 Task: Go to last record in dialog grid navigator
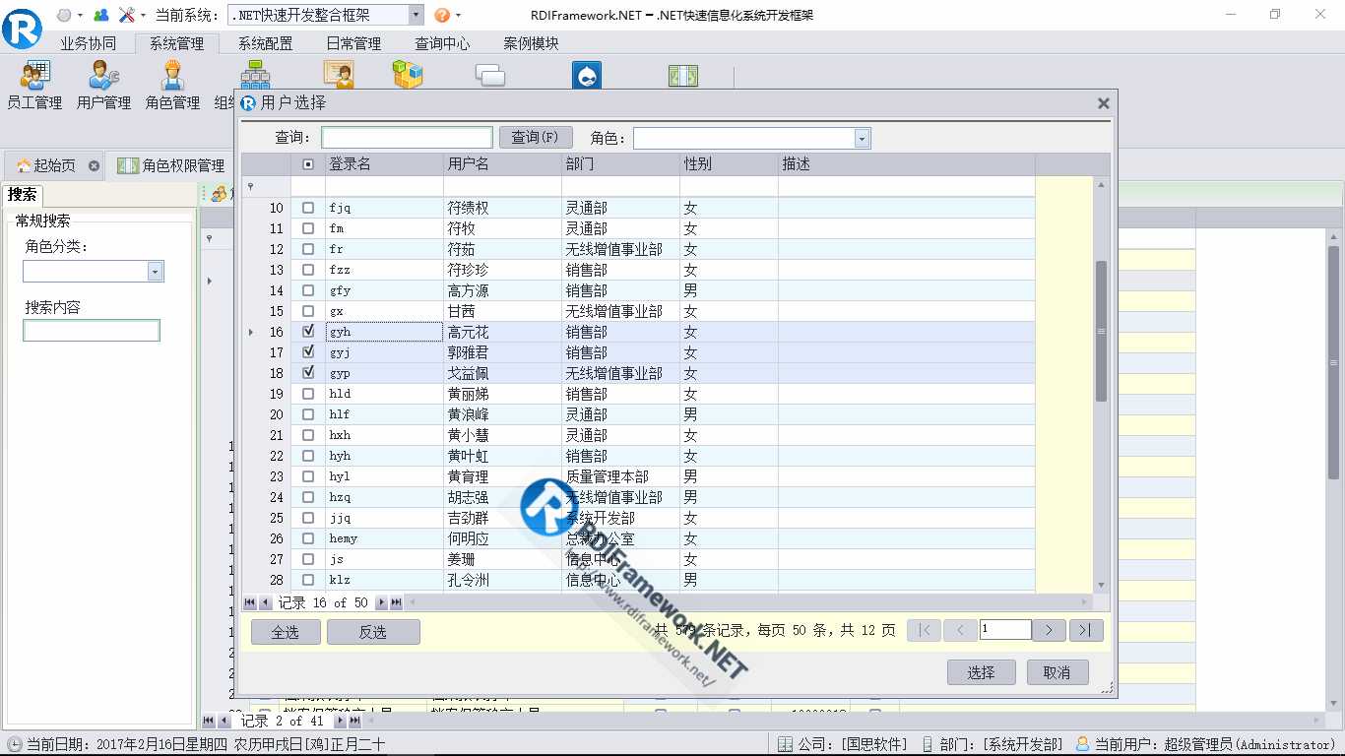397,602
